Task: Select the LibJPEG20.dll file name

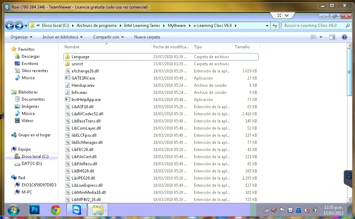Action: 83,178
